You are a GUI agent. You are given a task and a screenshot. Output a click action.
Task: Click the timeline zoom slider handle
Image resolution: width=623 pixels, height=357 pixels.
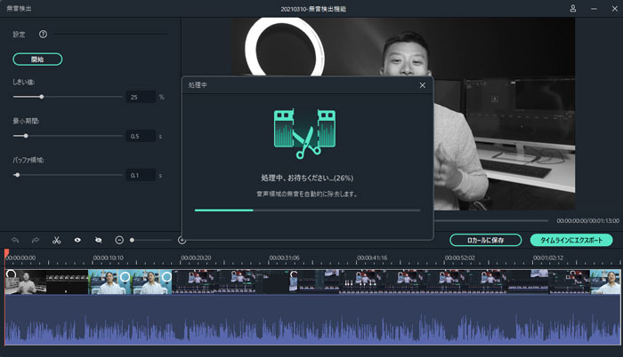click(x=132, y=240)
